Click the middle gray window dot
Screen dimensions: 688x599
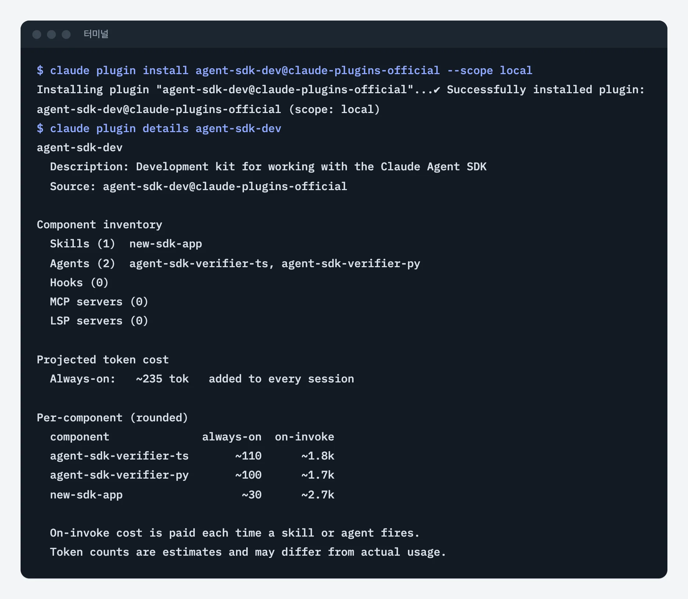point(51,35)
